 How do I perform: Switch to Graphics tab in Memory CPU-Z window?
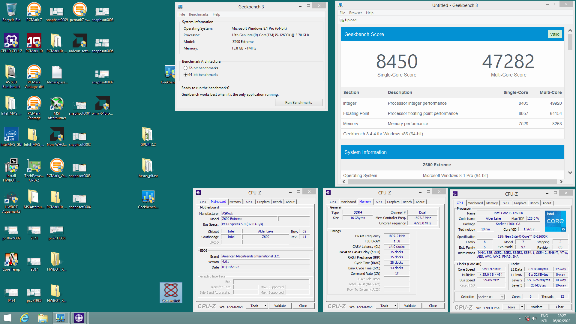coord(393,202)
